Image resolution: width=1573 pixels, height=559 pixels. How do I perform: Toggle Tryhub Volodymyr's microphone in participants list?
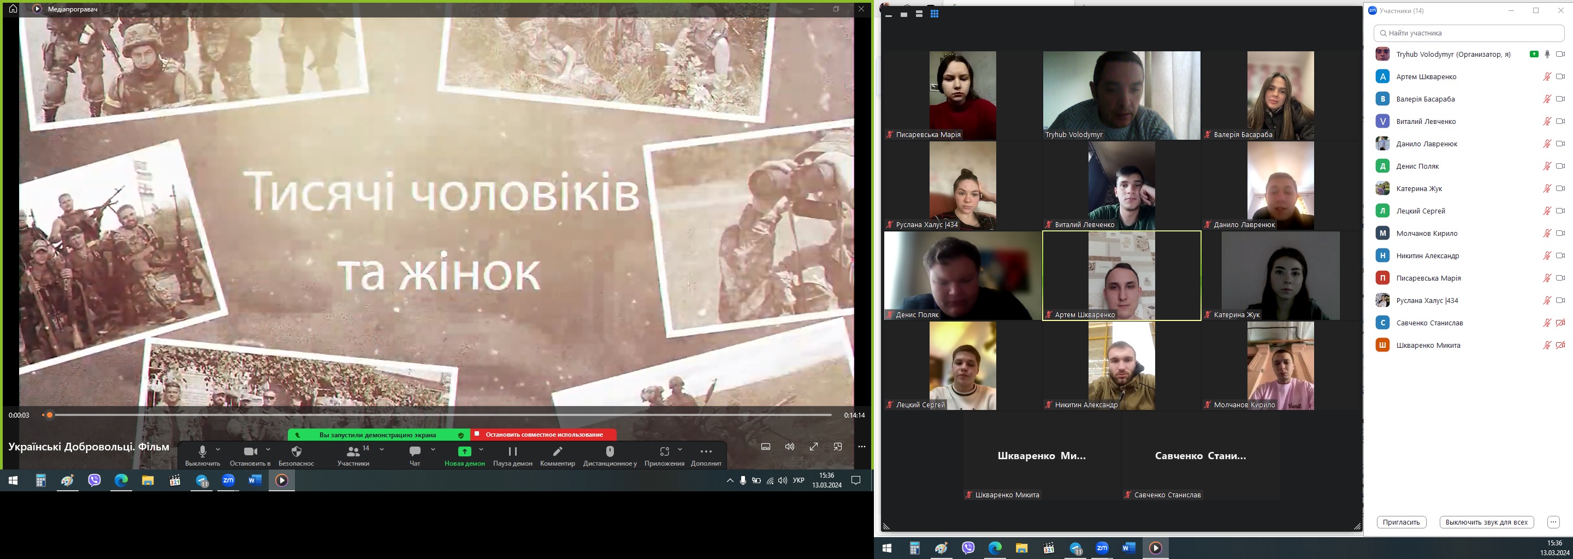click(1547, 54)
